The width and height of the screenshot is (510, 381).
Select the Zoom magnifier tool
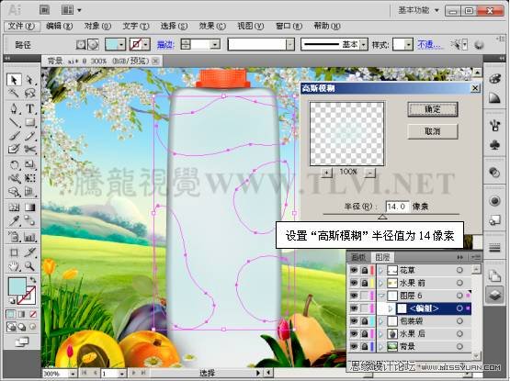29,266
